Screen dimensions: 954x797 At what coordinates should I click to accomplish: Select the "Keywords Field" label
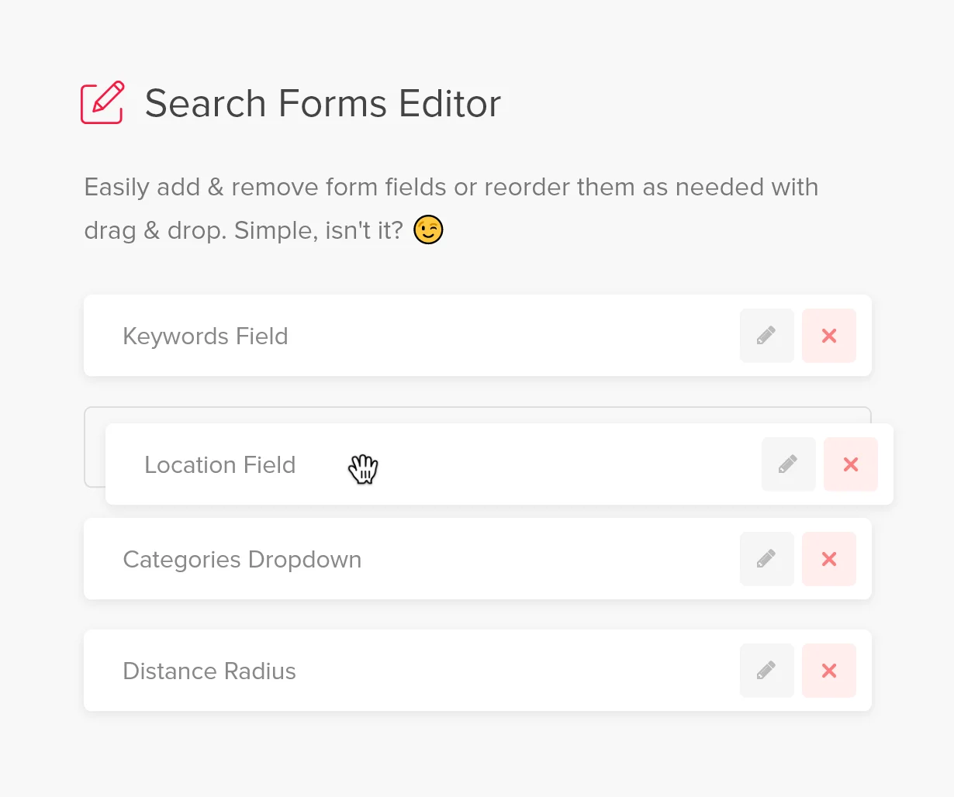(x=206, y=336)
